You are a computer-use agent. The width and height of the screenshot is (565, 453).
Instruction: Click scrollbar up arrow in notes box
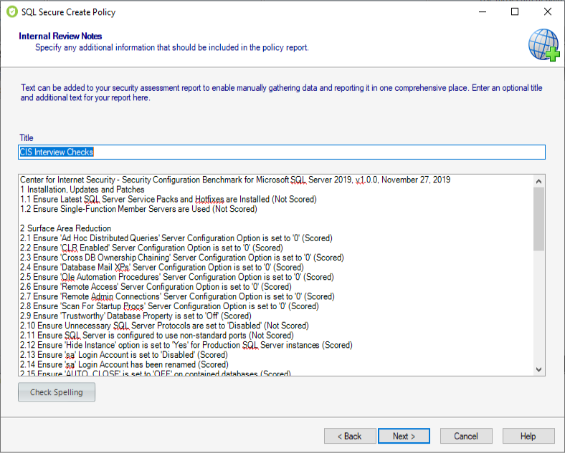point(538,181)
